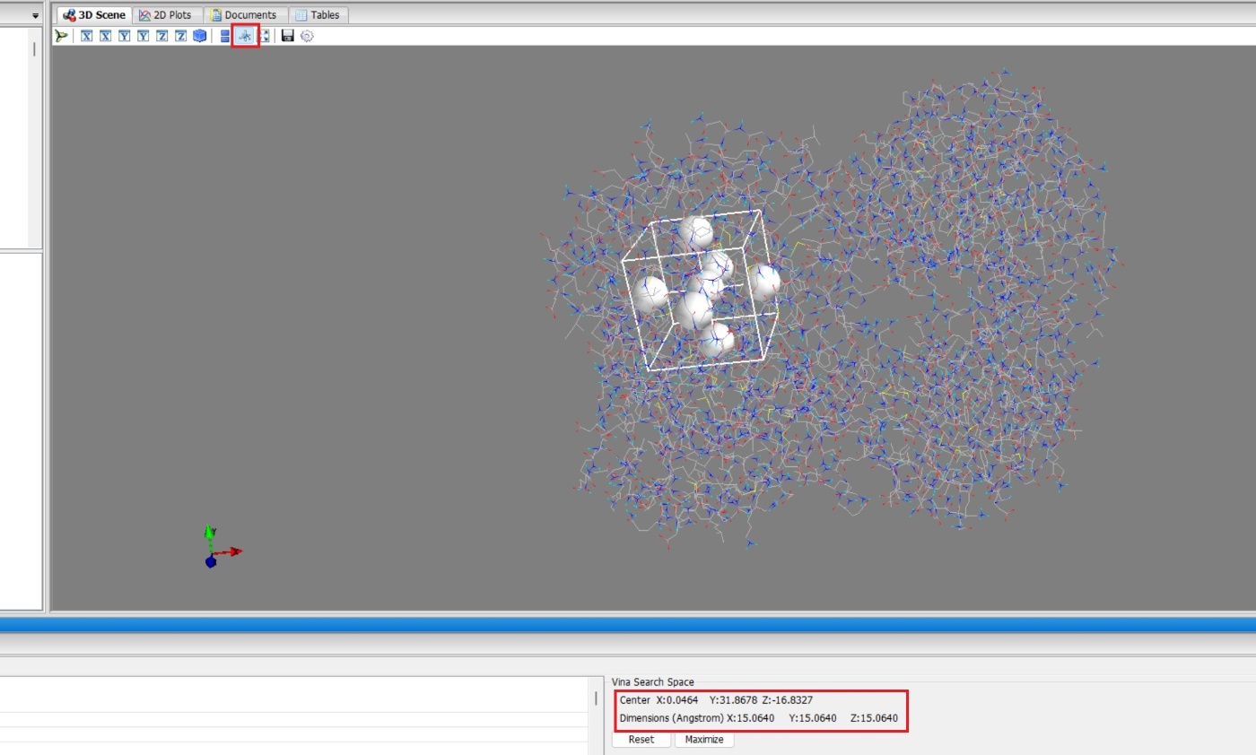Click the second X-axis view icon
The width and height of the screenshot is (1256, 755).
pyautogui.click(x=106, y=36)
